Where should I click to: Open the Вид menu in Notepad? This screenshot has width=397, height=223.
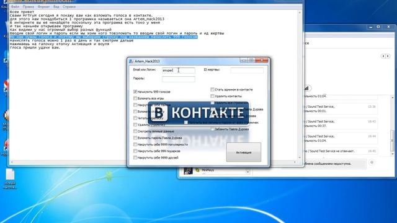tap(56, 7)
